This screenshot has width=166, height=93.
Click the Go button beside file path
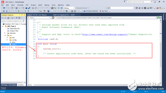pos(160,18)
